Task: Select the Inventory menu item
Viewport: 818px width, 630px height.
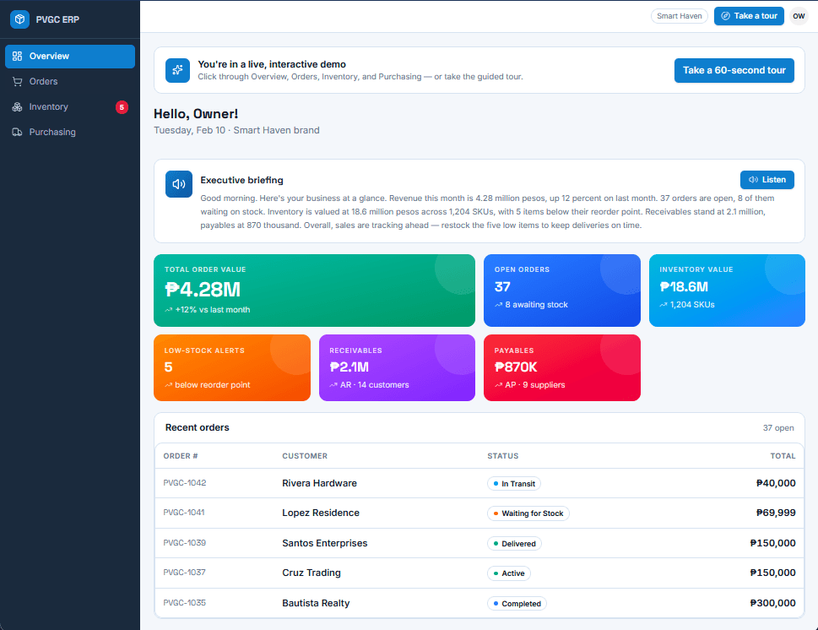Action: 70,107
